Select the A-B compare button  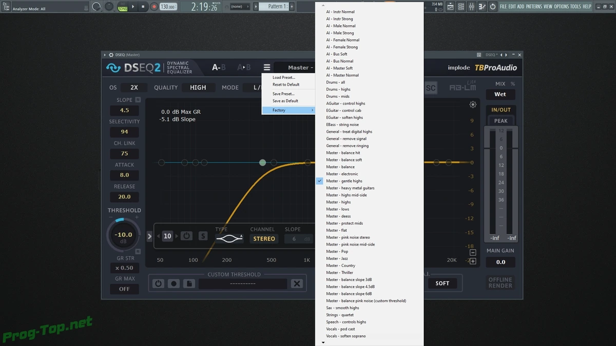pos(219,68)
